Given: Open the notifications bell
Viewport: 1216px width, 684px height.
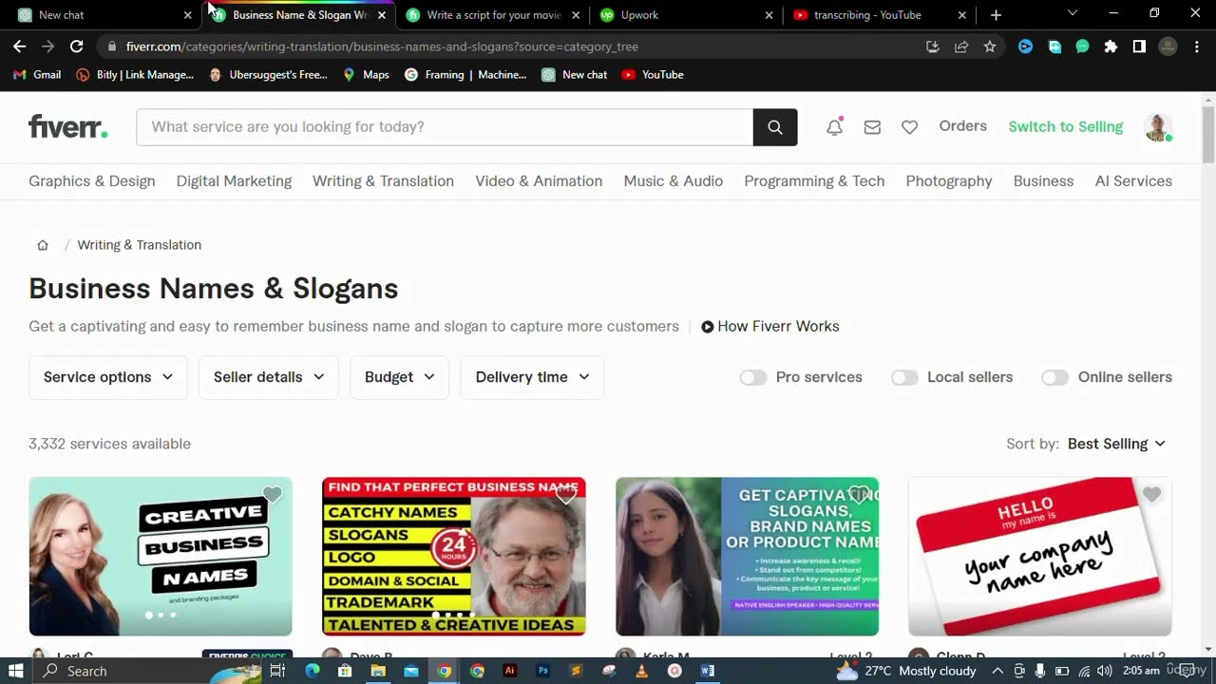Looking at the screenshot, I should point(834,126).
